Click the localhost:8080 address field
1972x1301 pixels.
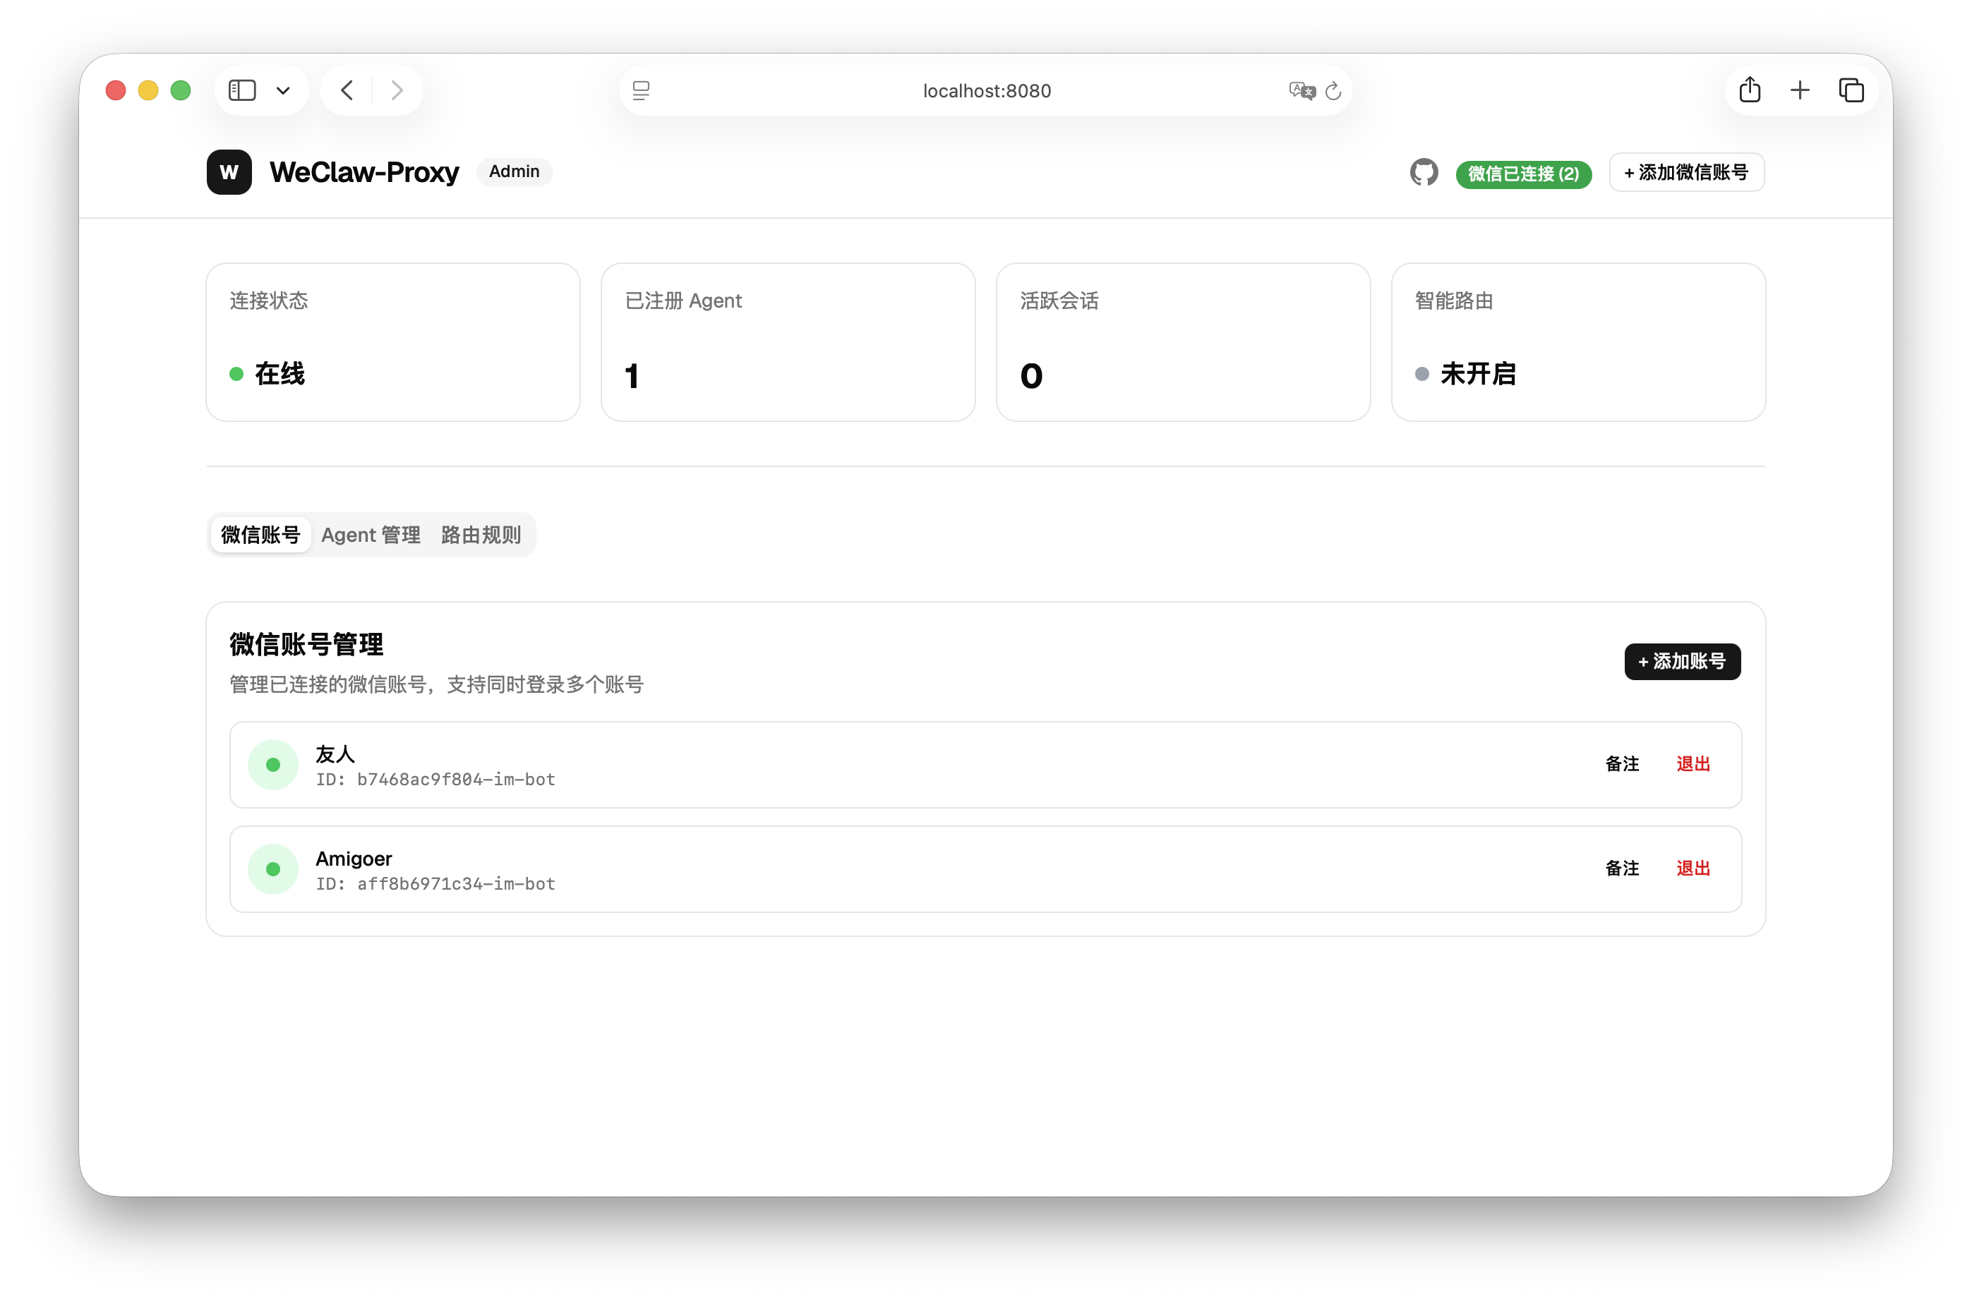(x=986, y=90)
